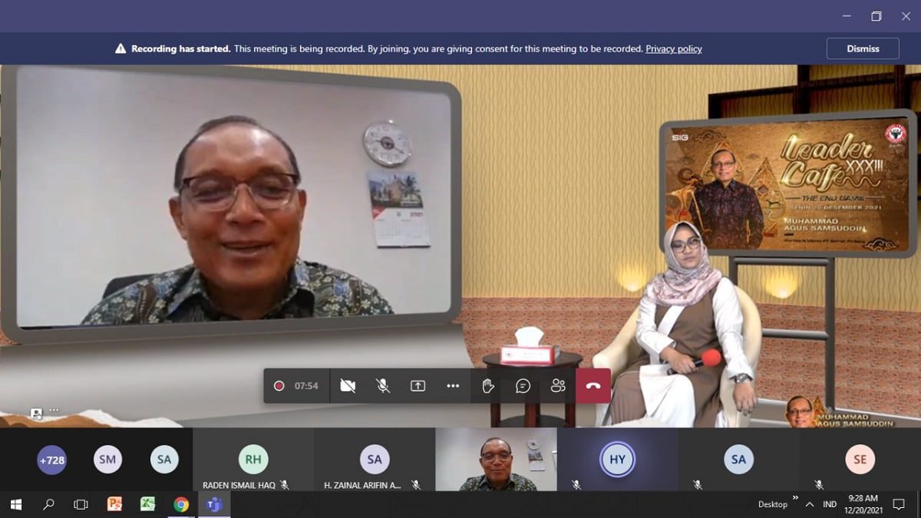The width and height of the screenshot is (921, 518).
Task: Open the Privacy policy link
Action: pos(673,49)
